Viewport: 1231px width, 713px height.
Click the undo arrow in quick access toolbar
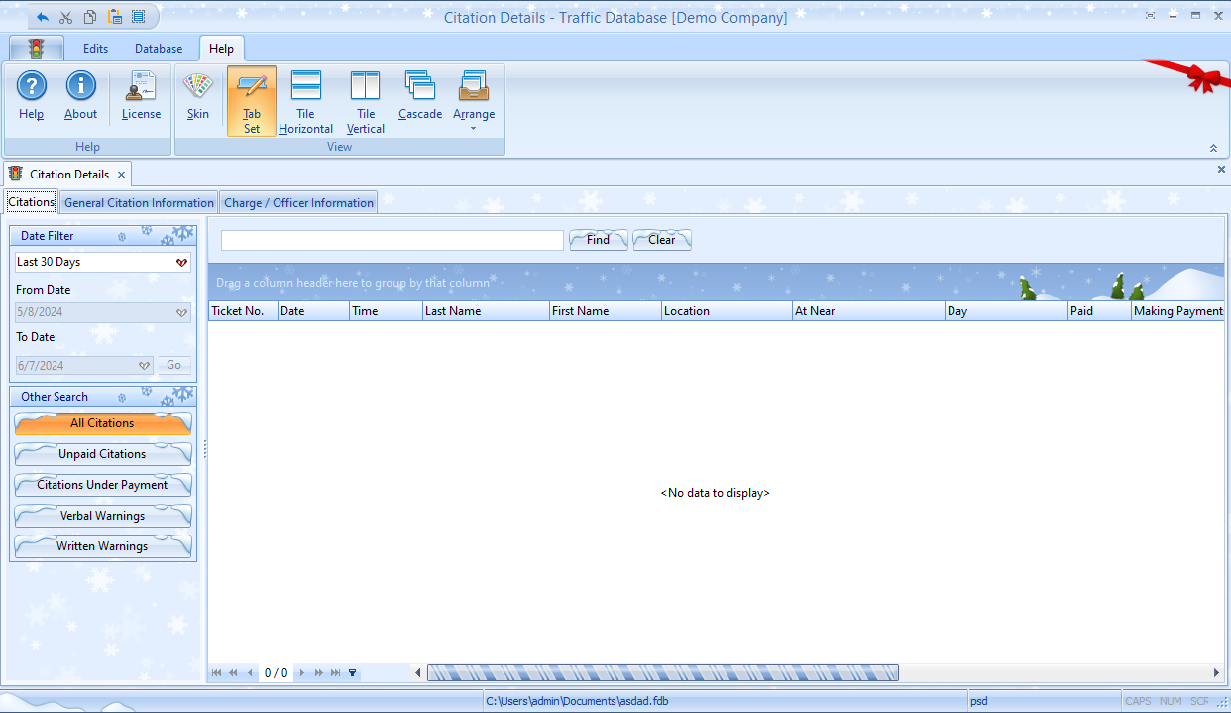point(43,17)
